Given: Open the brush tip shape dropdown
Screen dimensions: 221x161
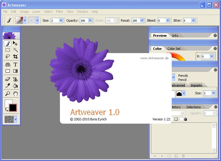Looking at the screenshot, I should 184,93.
